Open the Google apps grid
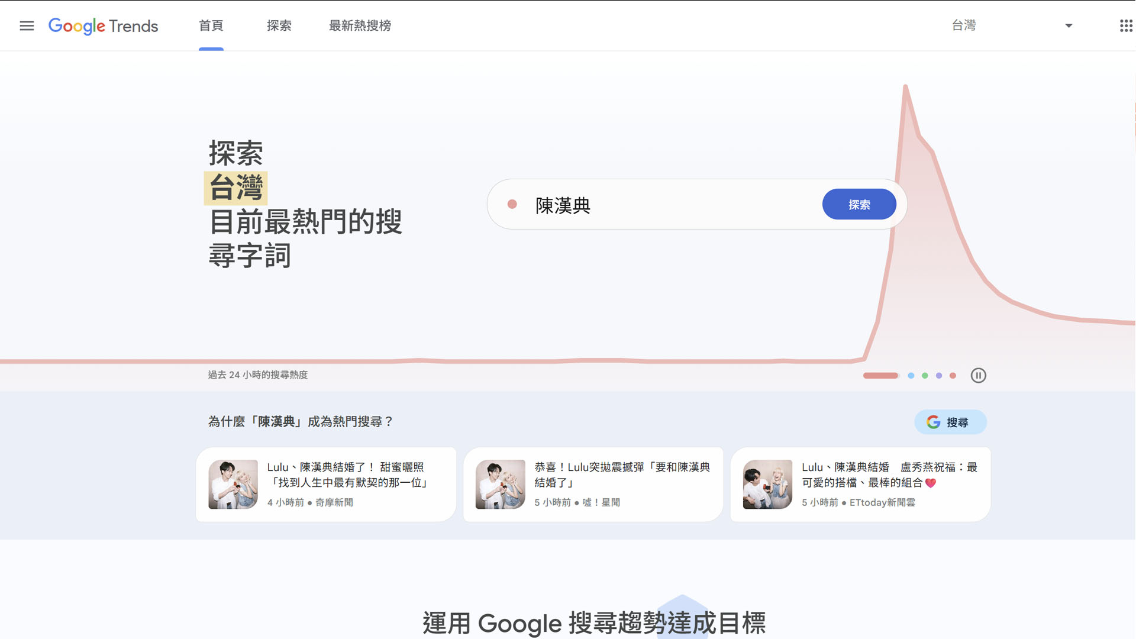The image size is (1136, 639). pyautogui.click(x=1126, y=25)
